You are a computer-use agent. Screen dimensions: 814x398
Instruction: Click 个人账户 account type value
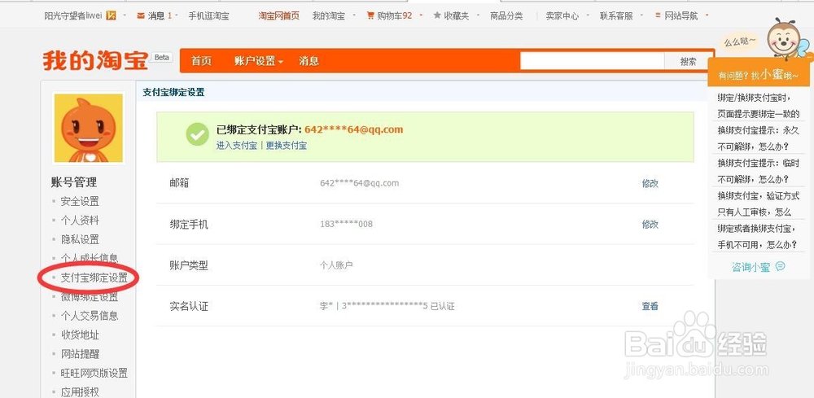pyautogui.click(x=336, y=265)
